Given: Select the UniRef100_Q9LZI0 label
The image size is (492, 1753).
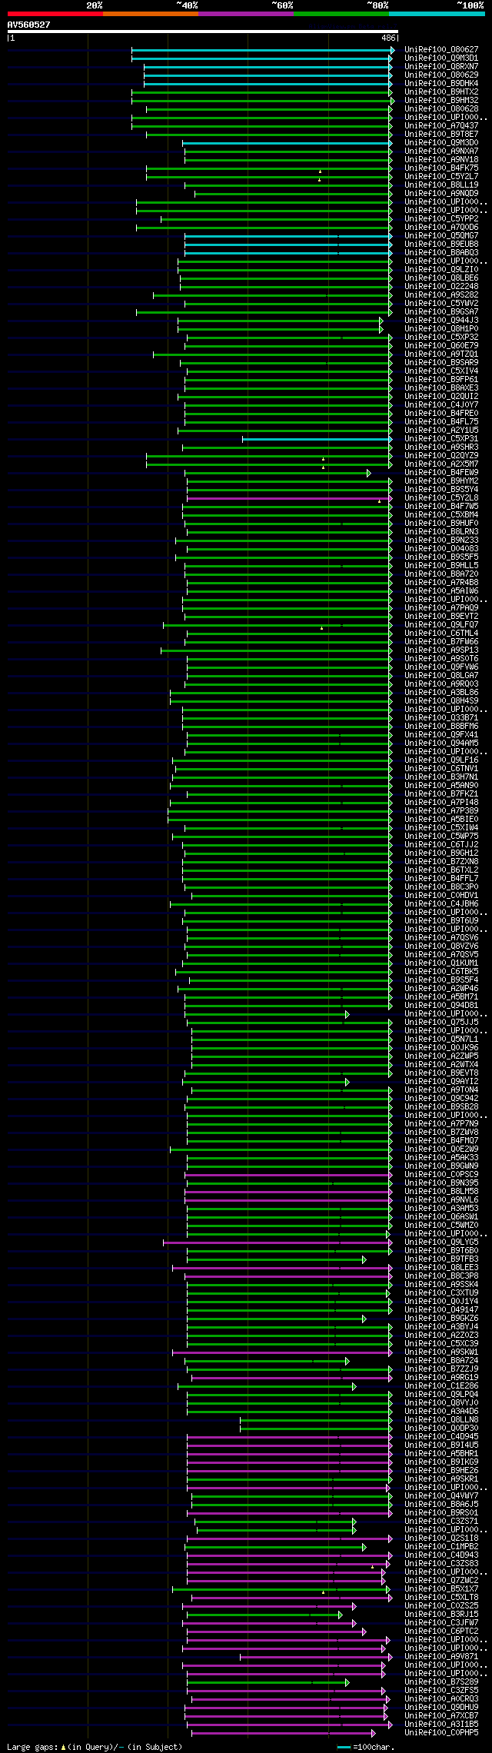Looking at the screenshot, I should (441, 270).
